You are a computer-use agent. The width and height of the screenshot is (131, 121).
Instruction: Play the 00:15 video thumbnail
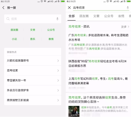74,111
